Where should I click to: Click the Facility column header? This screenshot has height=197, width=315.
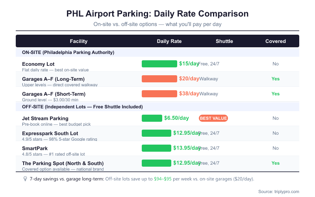click(78, 41)
